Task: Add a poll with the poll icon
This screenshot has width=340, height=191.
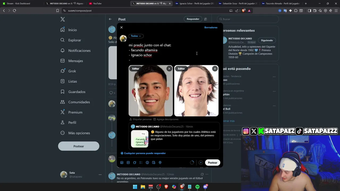Action: pyautogui.click(x=141, y=163)
